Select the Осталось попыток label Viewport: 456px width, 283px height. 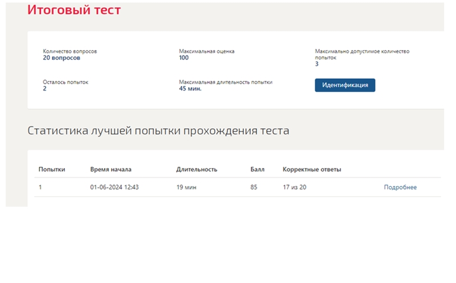point(66,82)
